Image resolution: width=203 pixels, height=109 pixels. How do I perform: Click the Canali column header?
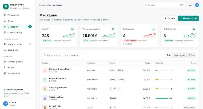point(194,63)
